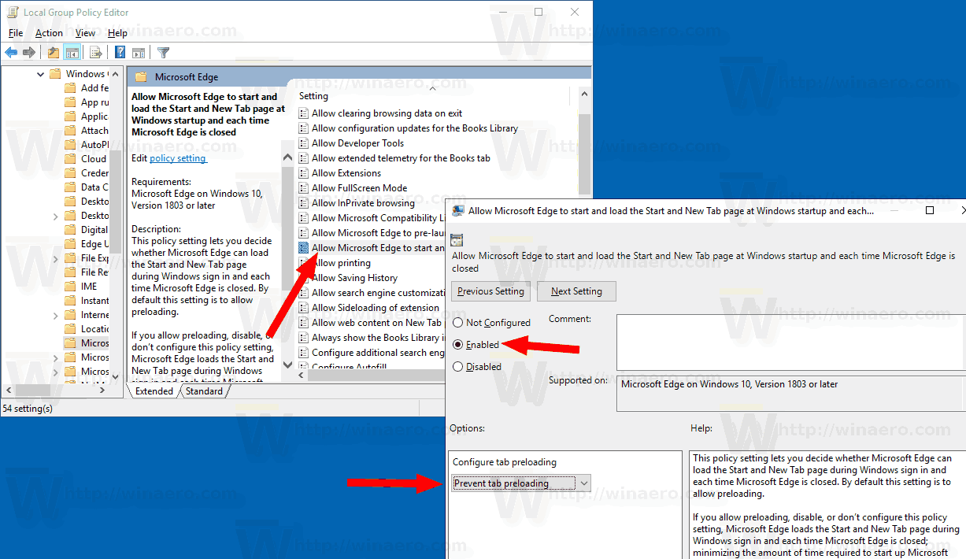The image size is (966, 559).
Task: Click policy icon next to Allow Extensions
Action: click(x=304, y=173)
